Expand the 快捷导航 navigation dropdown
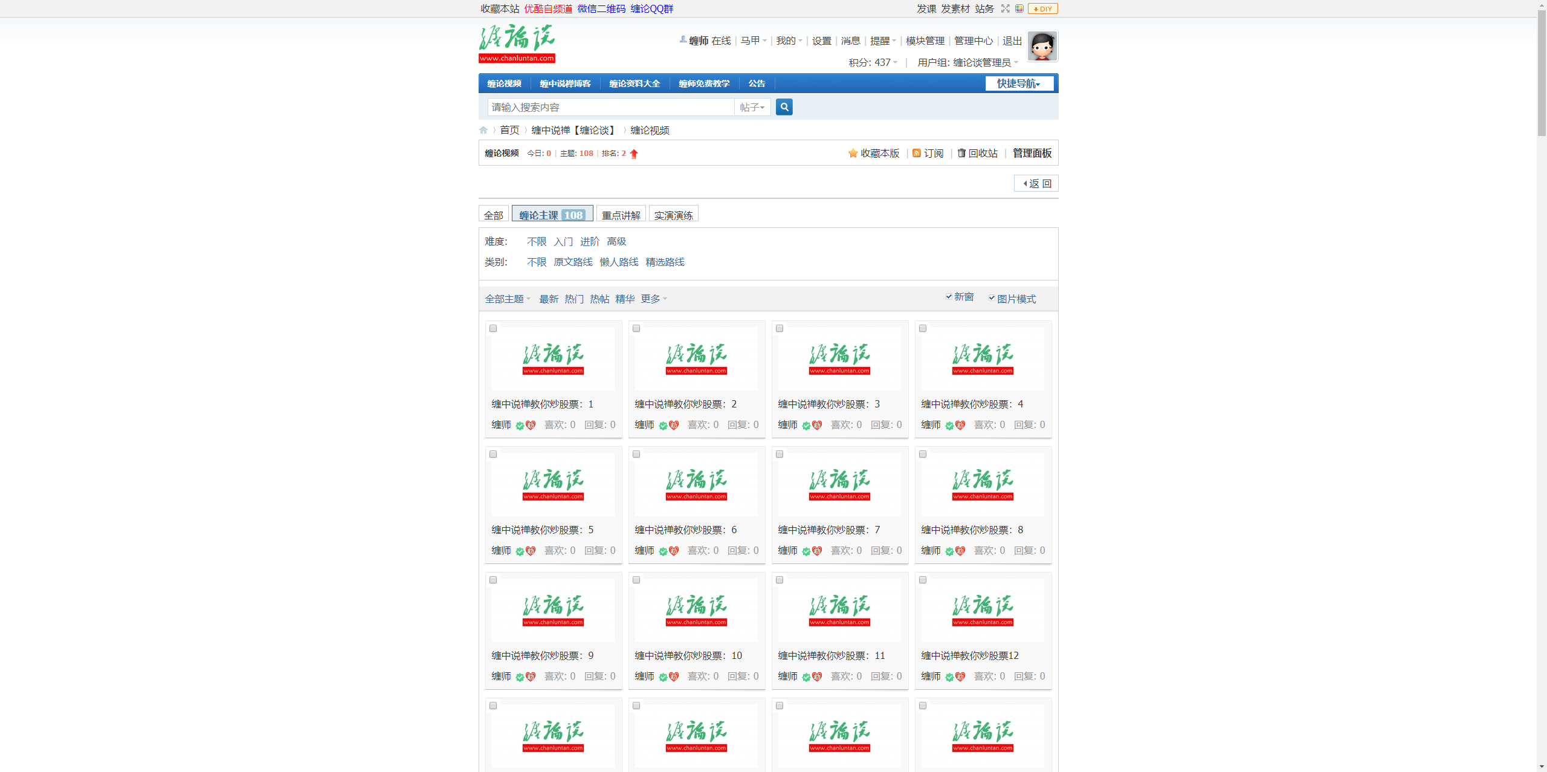 pos(1019,83)
